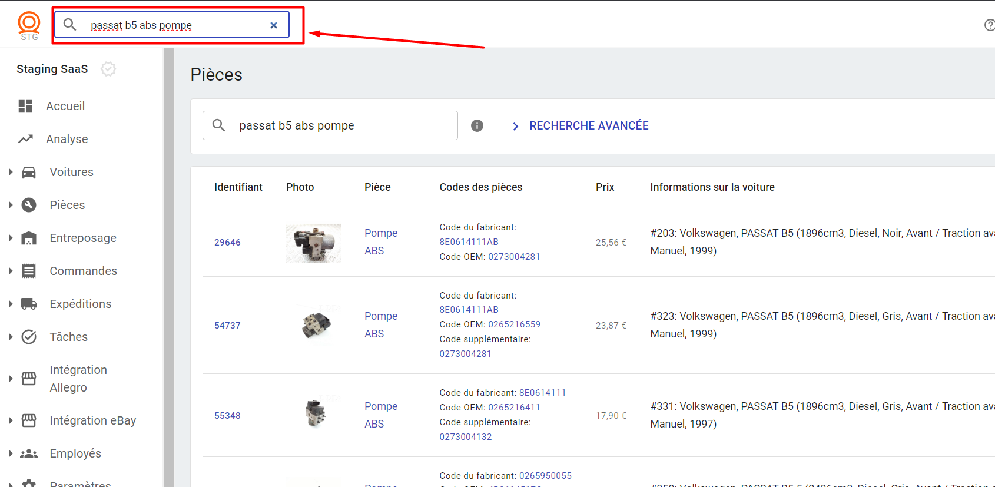This screenshot has width=995, height=487.
Task: Click the Expéditions truck icon
Action: pos(29,304)
